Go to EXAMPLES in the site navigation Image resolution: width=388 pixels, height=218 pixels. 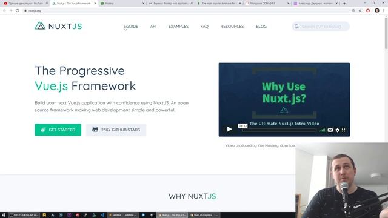coord(178,27)
